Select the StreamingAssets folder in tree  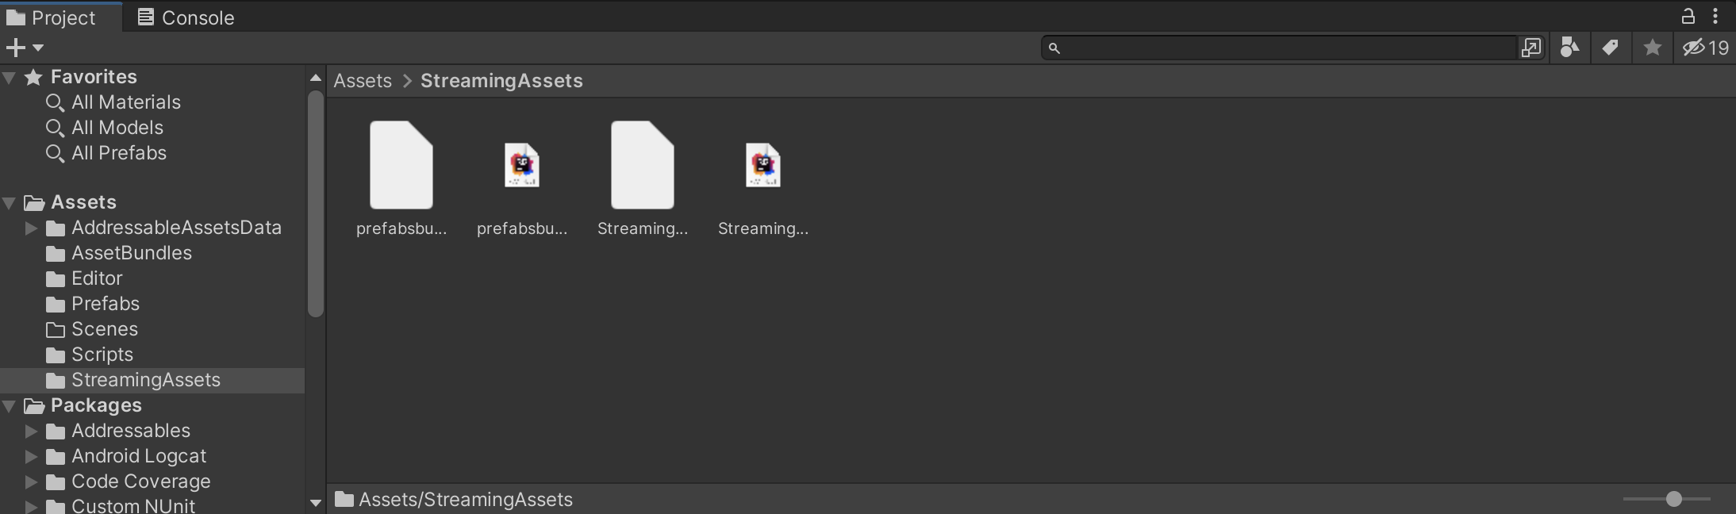pos(152,380)
